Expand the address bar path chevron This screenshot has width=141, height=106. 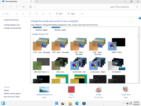click(x=35, y=7)
